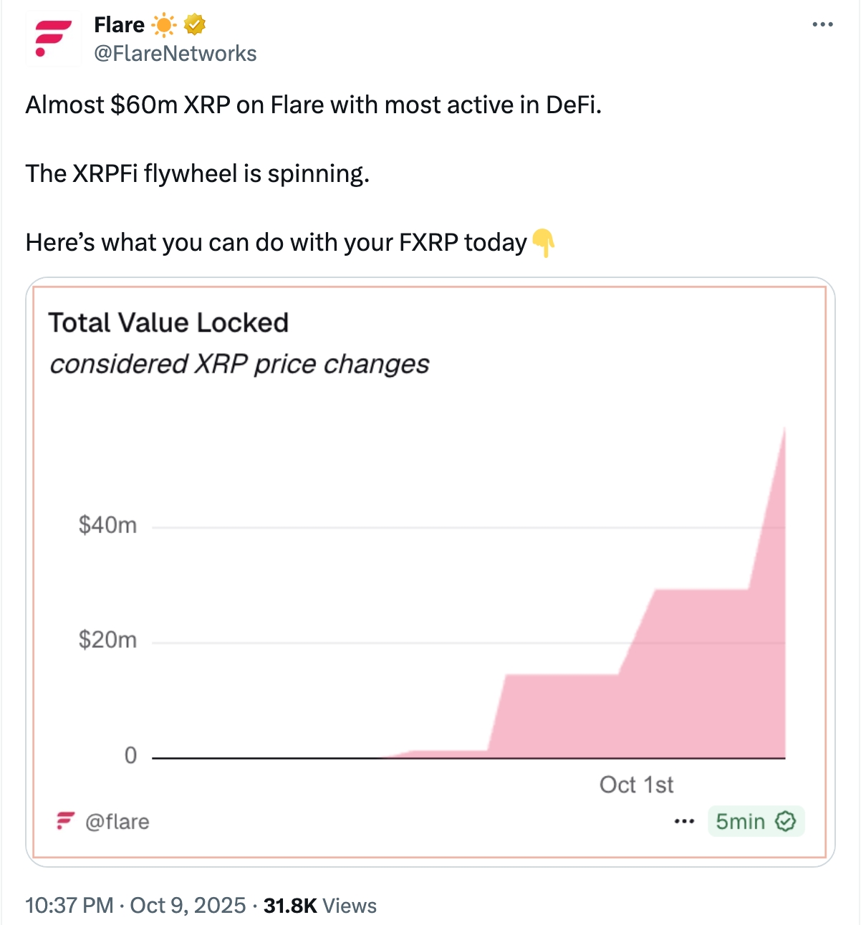Open the tweet options menu via top-right ellipsis
This screenshot has height=925, width=866.
822,24
